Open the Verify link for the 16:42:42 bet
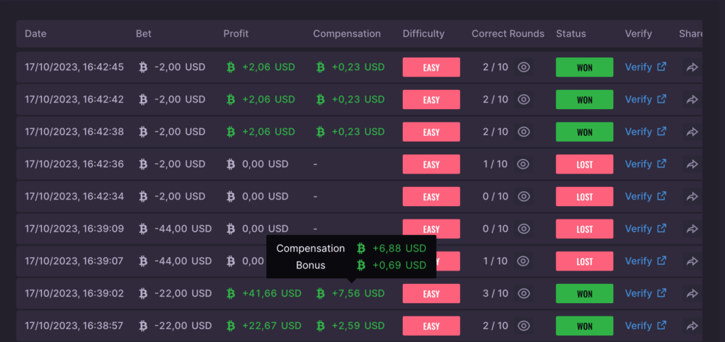725x342 pixels. 646,100
